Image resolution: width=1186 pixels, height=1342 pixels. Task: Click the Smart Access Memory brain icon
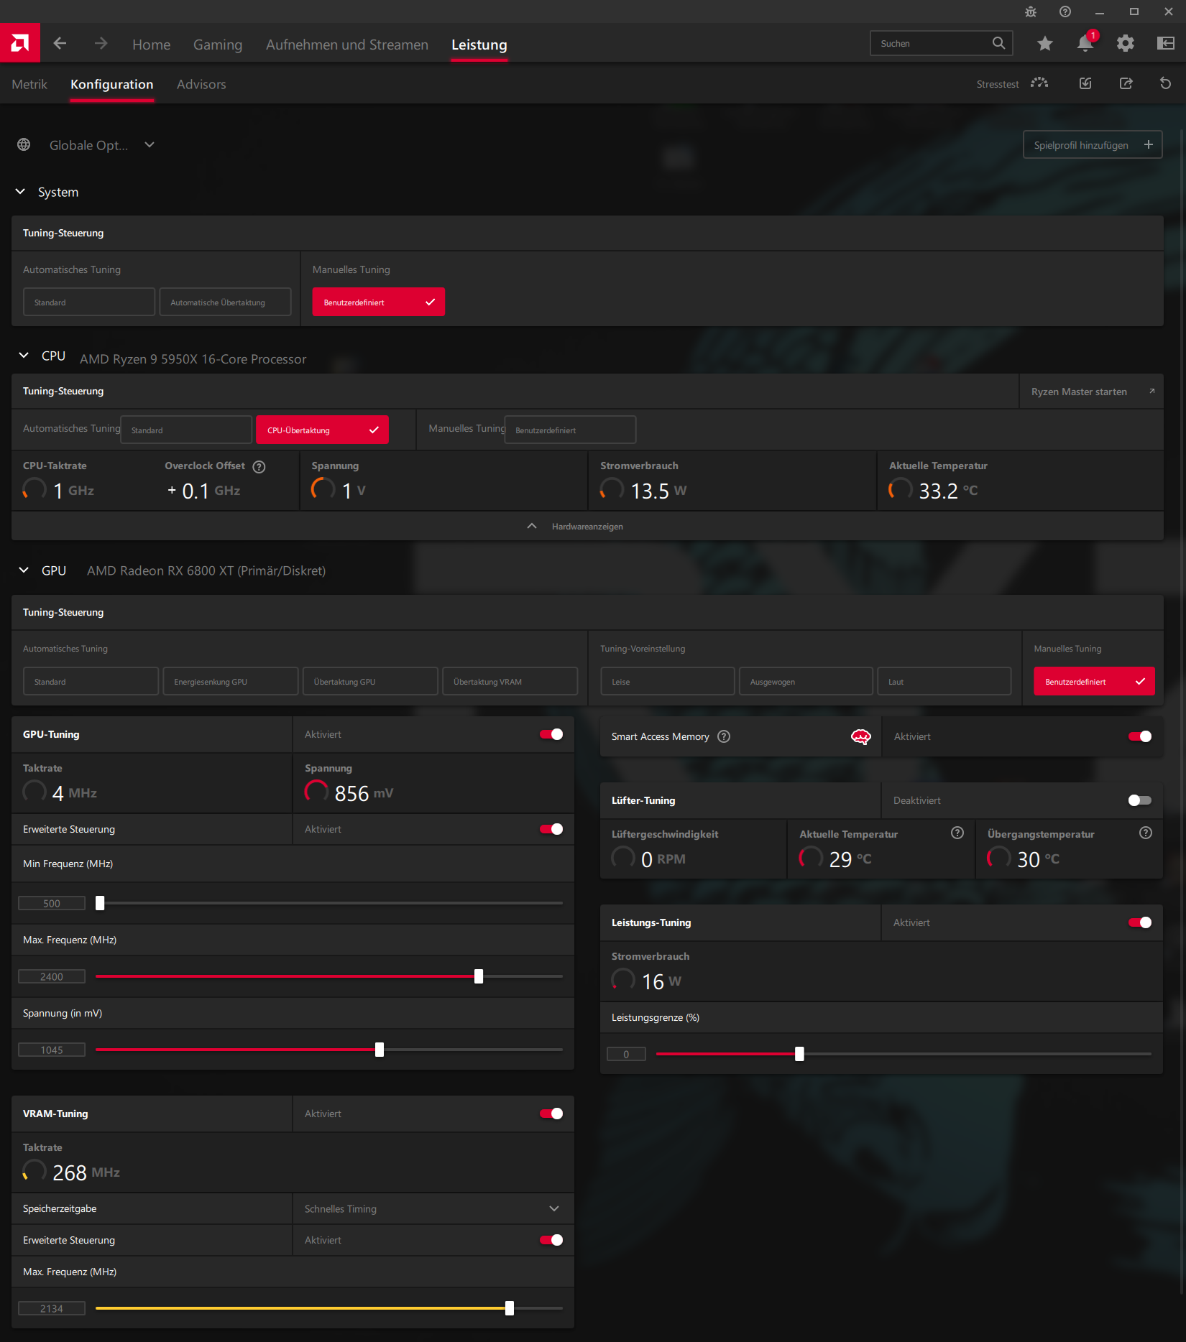coord(861,736)
